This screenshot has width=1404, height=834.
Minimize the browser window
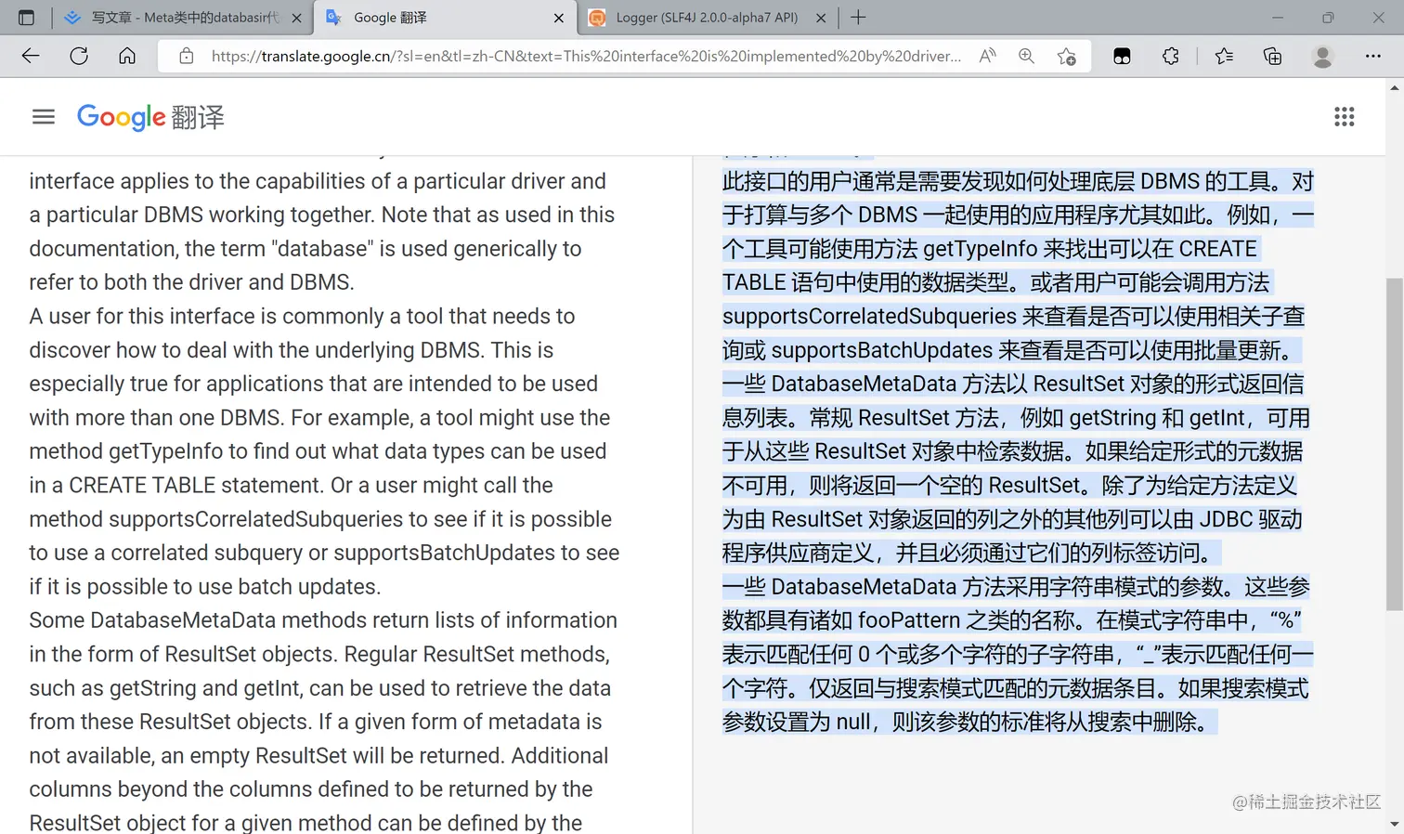1277,18
